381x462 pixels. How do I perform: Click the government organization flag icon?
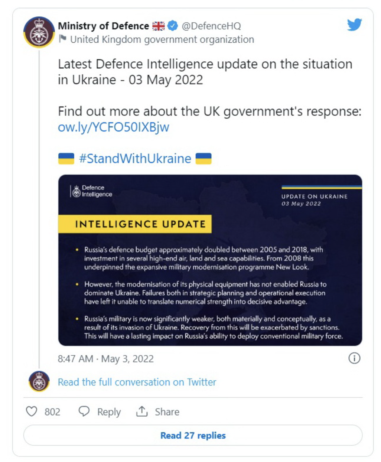click(63, 39)
